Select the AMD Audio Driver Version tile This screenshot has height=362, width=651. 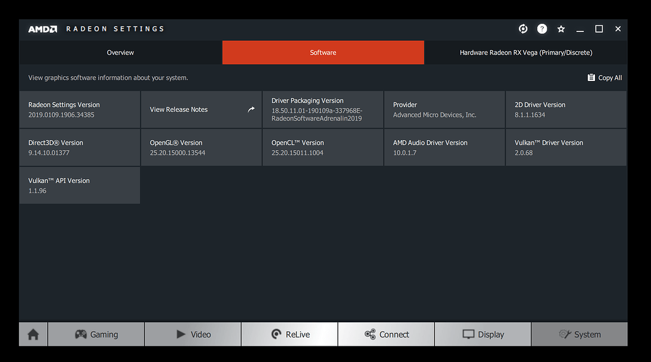tap(445, 147)
